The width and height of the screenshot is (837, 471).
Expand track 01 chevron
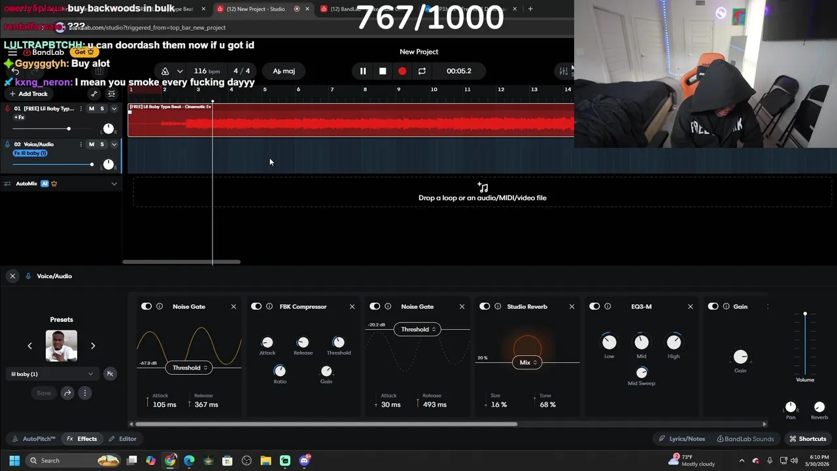(114, 109)
